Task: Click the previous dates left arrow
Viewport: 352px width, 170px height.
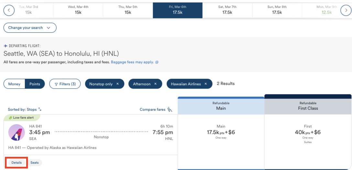Action: [9, 10]
